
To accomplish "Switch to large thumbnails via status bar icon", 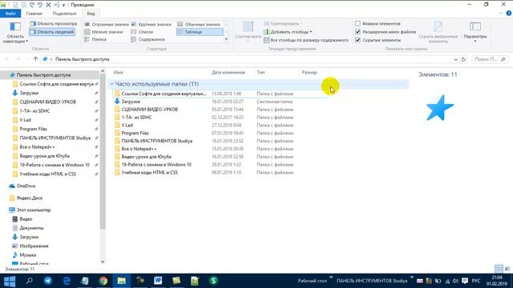I will click(x=507, y=269).
